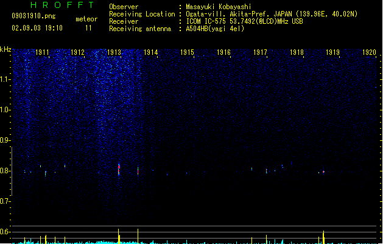Click the HROFFT title text
Viewport: 383px width, 244px height.
pyautogui.click(x=63, y=5)
